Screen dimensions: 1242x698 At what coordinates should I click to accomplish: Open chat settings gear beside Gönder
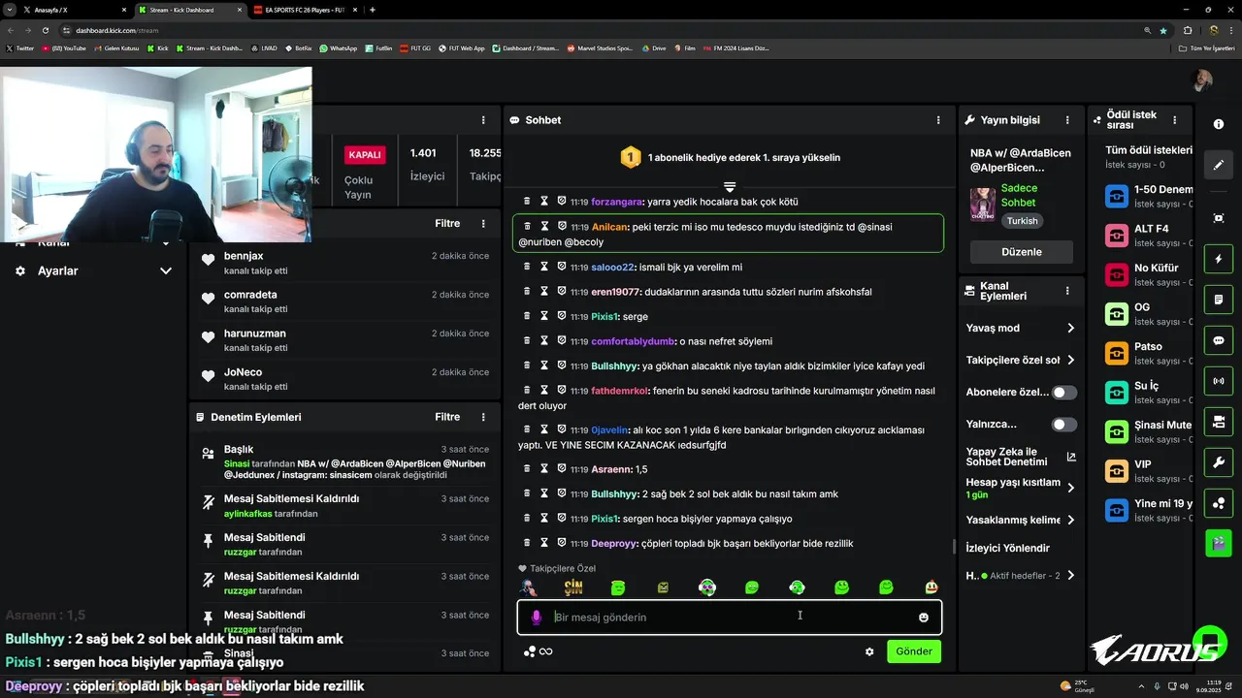point(869,651)
